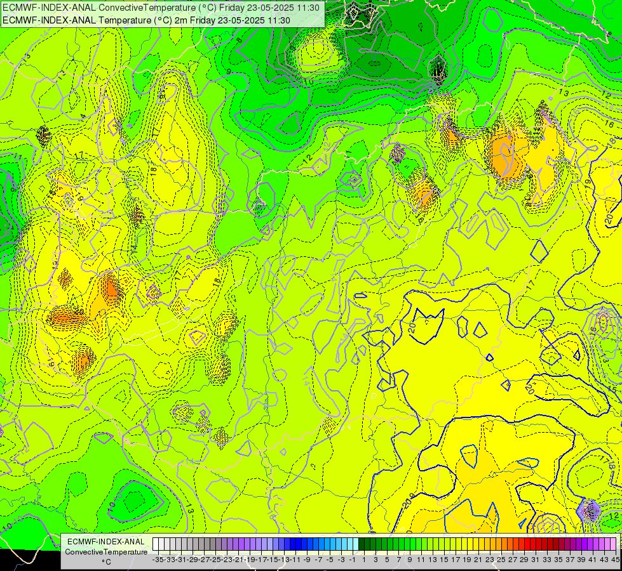Click the '39' tick label in legend
The image size is (622, 571).
click(x=581, y=560)
